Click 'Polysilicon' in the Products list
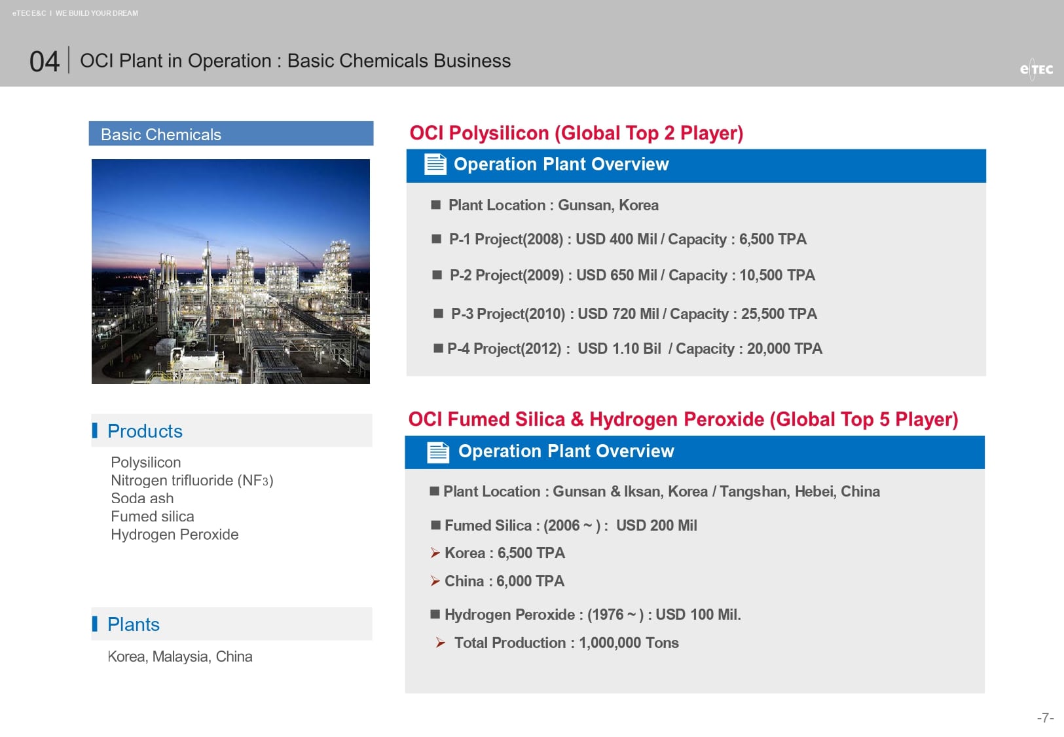This screenshot has width=1064, height=737. 146,463
